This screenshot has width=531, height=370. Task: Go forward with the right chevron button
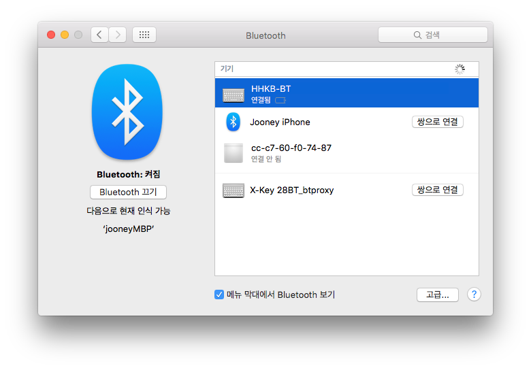point(118,35)
